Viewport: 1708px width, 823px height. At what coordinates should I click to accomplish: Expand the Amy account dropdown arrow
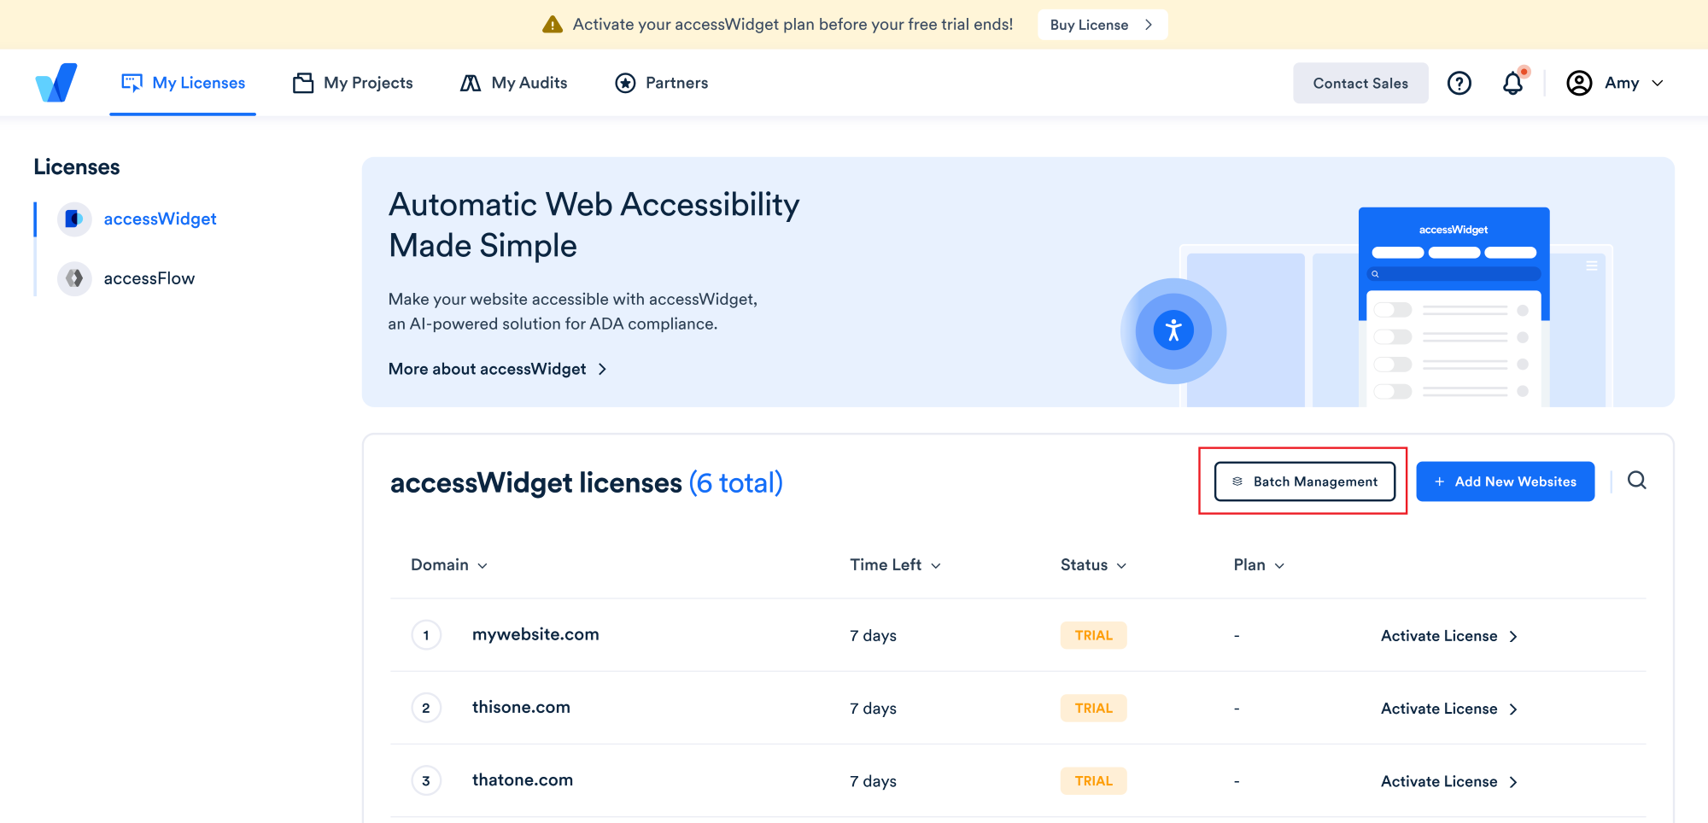tap(1658, 83)
